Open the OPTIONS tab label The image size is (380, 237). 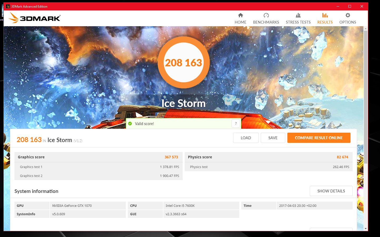coord(348,22)
